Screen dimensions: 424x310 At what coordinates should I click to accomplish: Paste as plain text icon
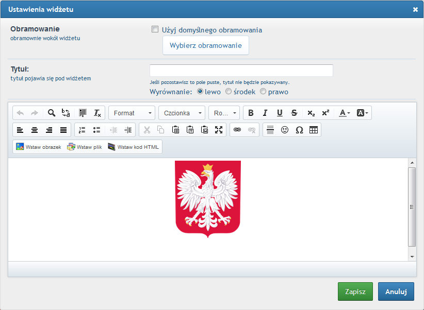click(x=190, y=130)
